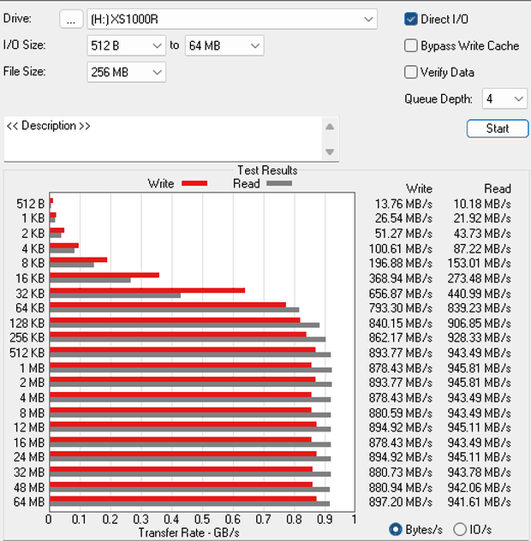Image resolution: width=531 pixels, height=541 pixels.
Task: Click the 928.33 MB/s read value
Action: (480, 337)
